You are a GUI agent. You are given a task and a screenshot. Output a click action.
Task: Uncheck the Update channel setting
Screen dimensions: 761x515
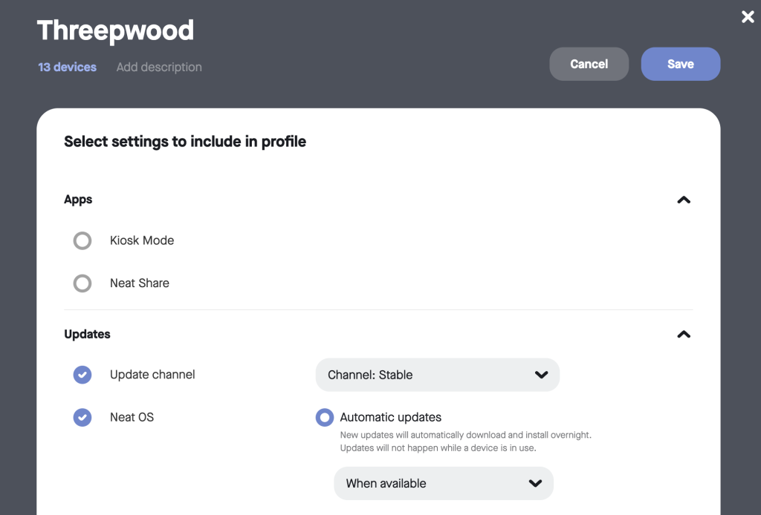click(82, 375)
